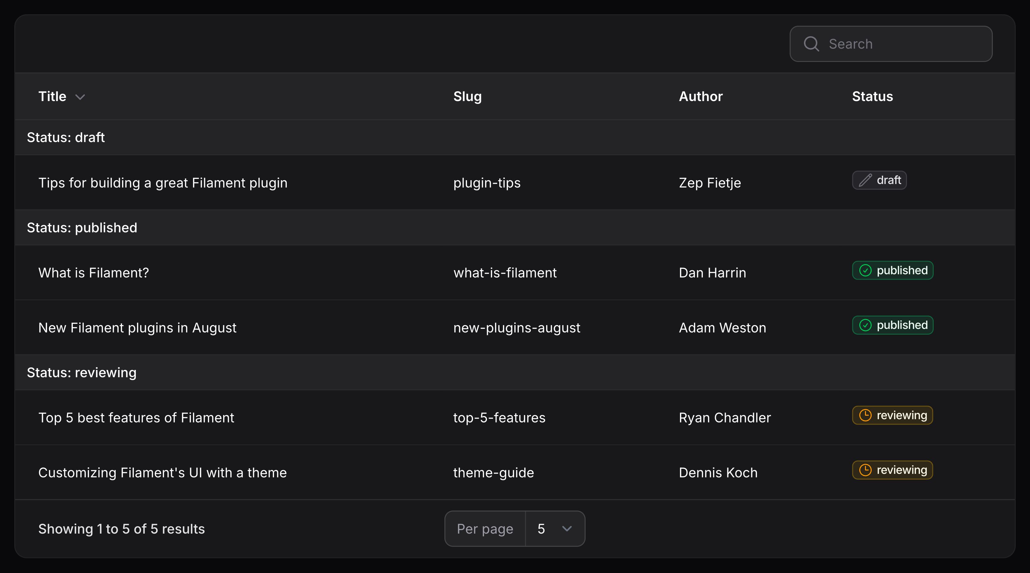The image size is (1030, 573).
Task: Select the Status: published group row
Action: coord(82,228)
